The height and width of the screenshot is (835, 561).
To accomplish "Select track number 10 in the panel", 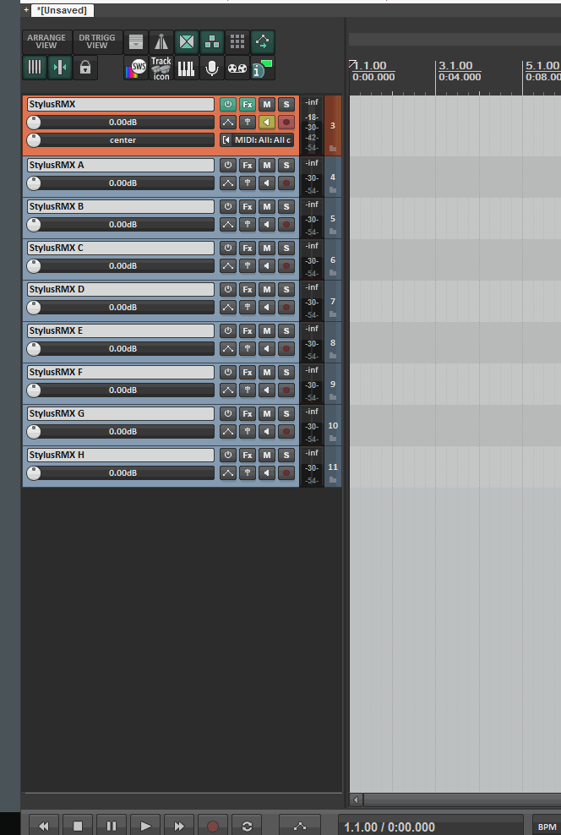I will point(333,425).
